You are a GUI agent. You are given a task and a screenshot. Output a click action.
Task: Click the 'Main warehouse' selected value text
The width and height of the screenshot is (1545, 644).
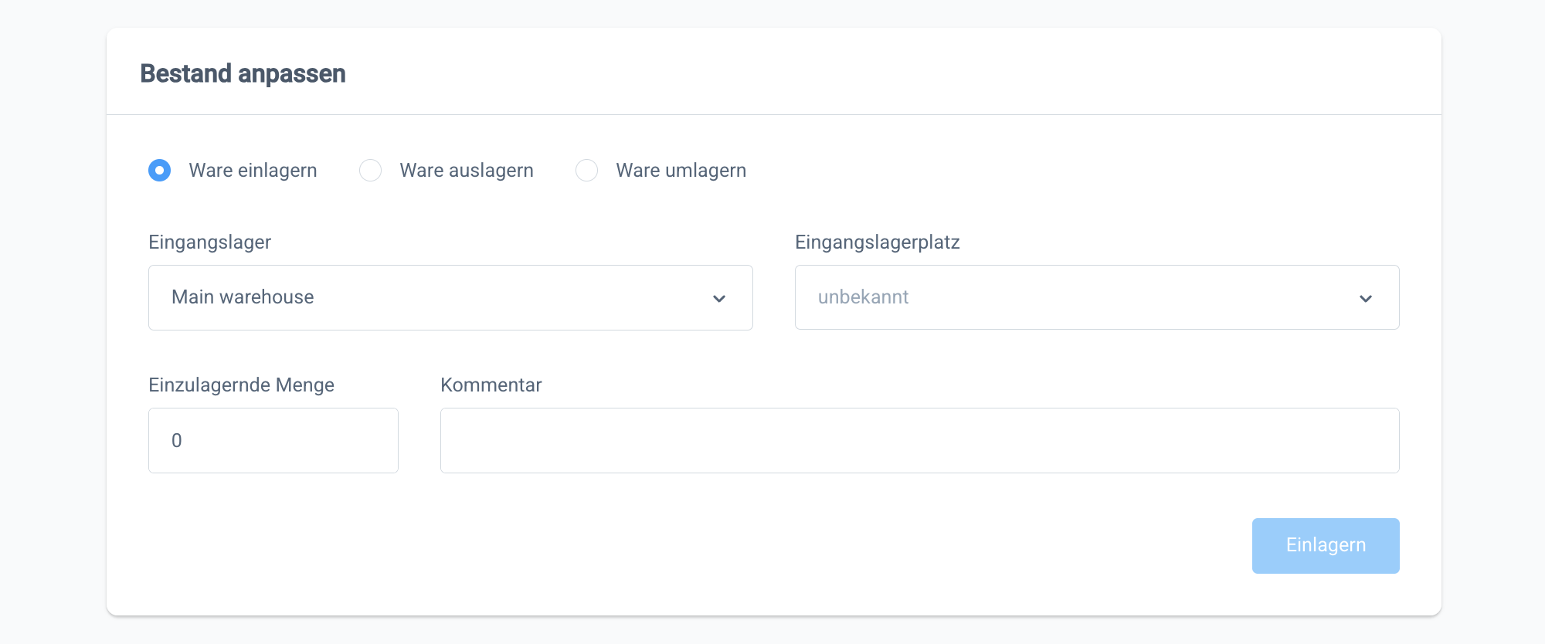pos(243,297)
